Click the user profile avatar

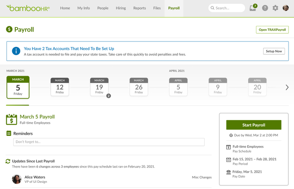(x=285, y=8)
